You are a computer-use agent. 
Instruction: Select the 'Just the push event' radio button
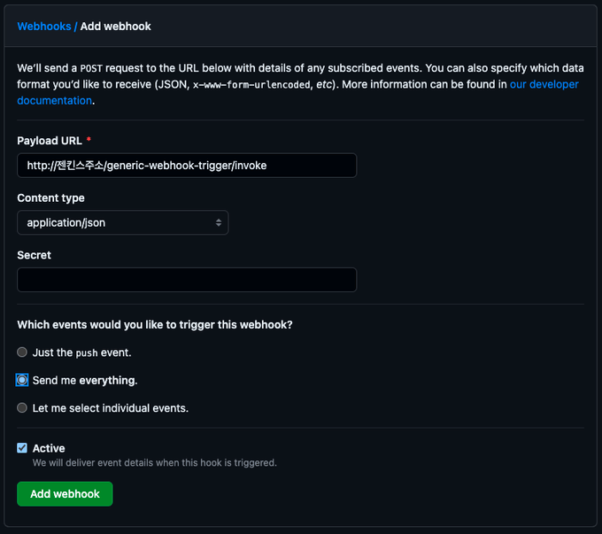pos(22,352)
